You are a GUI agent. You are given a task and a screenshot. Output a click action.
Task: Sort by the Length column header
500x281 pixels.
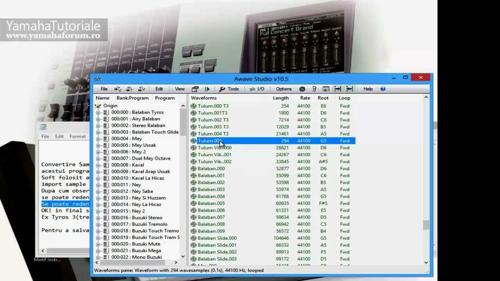280,98
